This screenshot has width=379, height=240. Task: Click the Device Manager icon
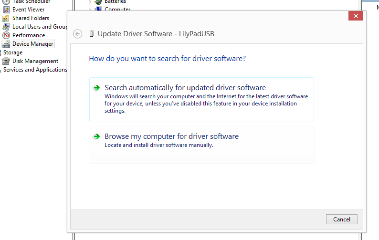pos(6,44)
